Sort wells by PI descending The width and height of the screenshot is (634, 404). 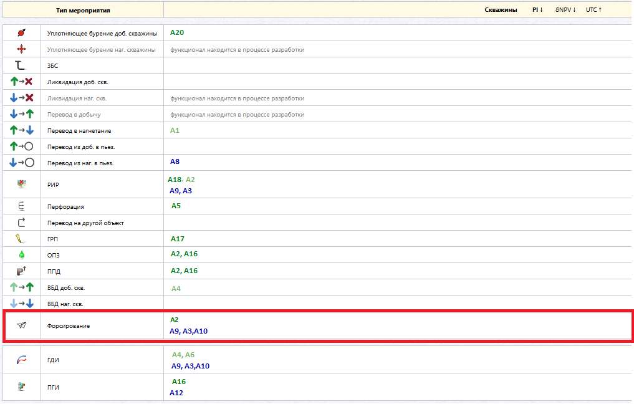pyautogui.click(x=537, y=10)
